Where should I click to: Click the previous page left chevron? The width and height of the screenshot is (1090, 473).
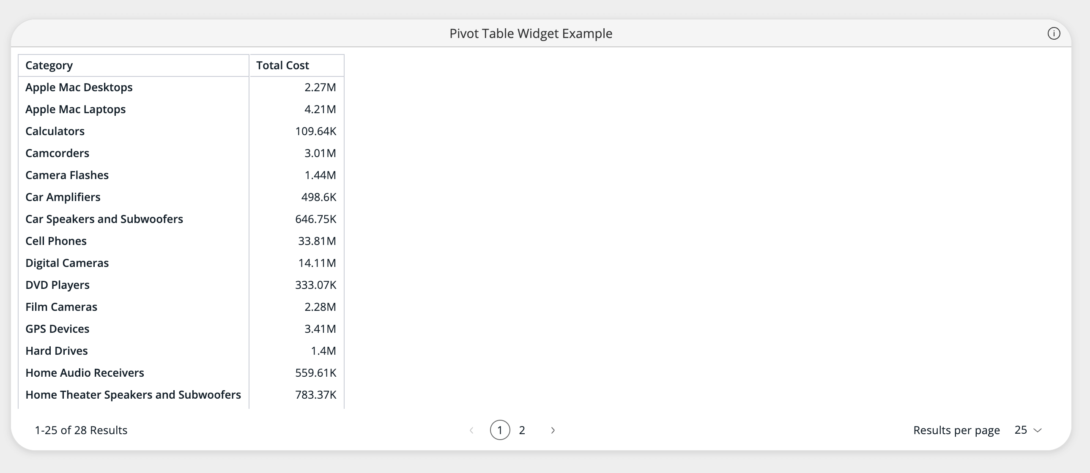pyautogui.click(x=471, y=430)
